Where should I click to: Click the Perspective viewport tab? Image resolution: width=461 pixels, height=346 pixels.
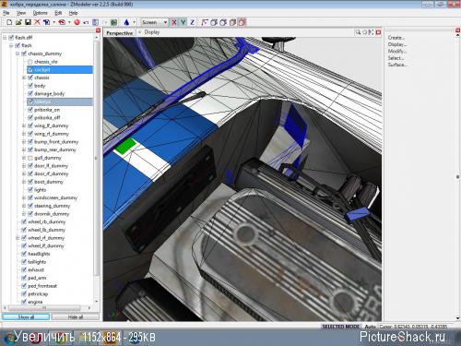click(x=120, y=33)
